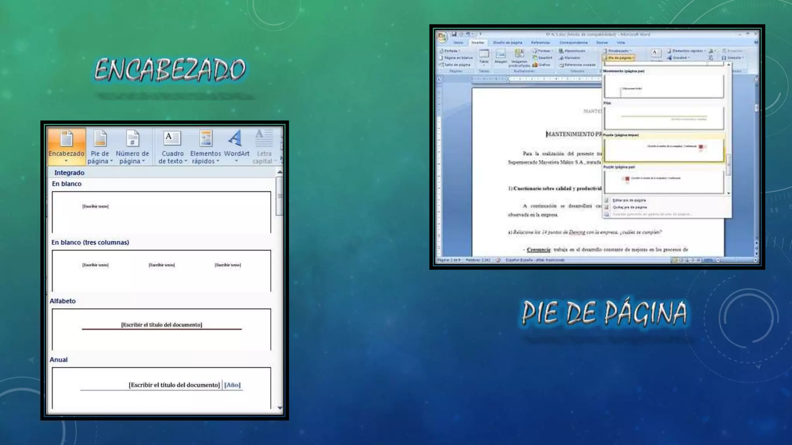Viewport: 792px width, 445px height.
Task: Select the En blanco header template
Action: (161, 212)
